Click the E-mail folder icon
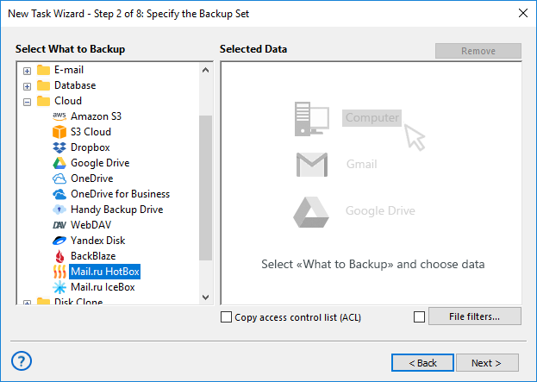537x382 pixels. click(43, 70)
